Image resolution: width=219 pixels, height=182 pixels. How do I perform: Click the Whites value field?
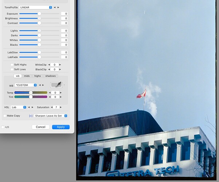pos(64,40)
